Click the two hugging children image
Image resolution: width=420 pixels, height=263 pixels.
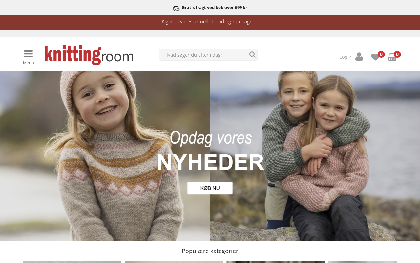315,156
